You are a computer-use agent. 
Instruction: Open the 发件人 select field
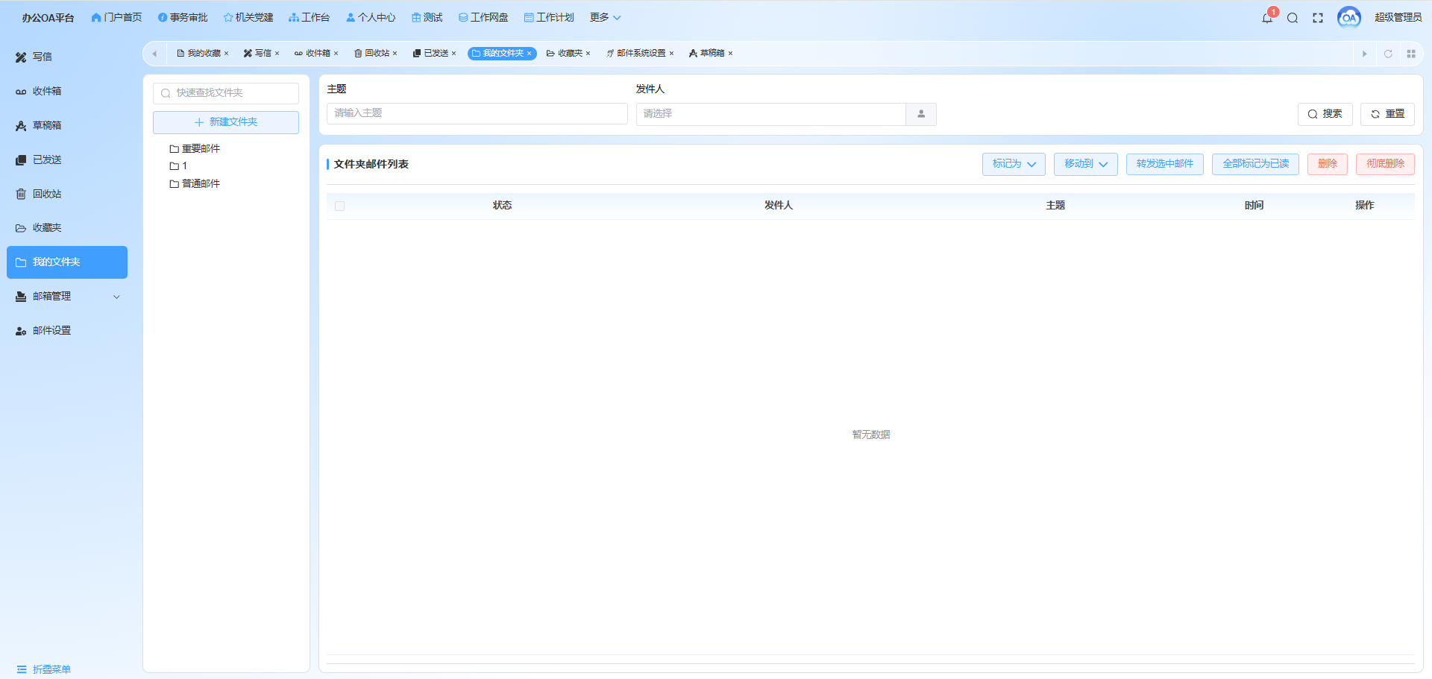pos(770,114)
